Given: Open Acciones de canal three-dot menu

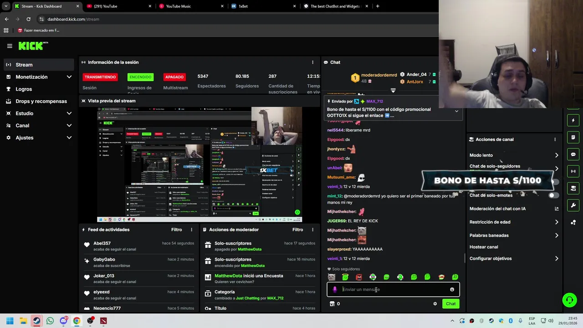Looking at the screenshot, I should (555, 139).
